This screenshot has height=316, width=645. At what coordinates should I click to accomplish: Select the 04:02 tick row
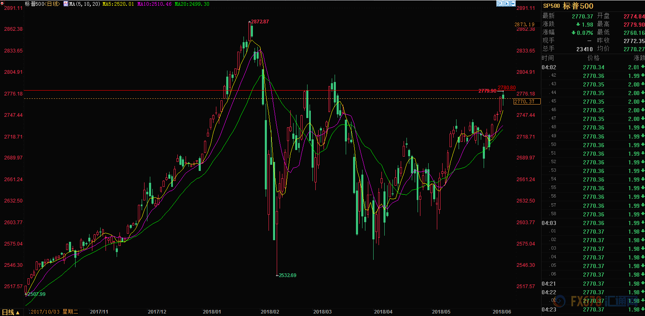point(593,67)
